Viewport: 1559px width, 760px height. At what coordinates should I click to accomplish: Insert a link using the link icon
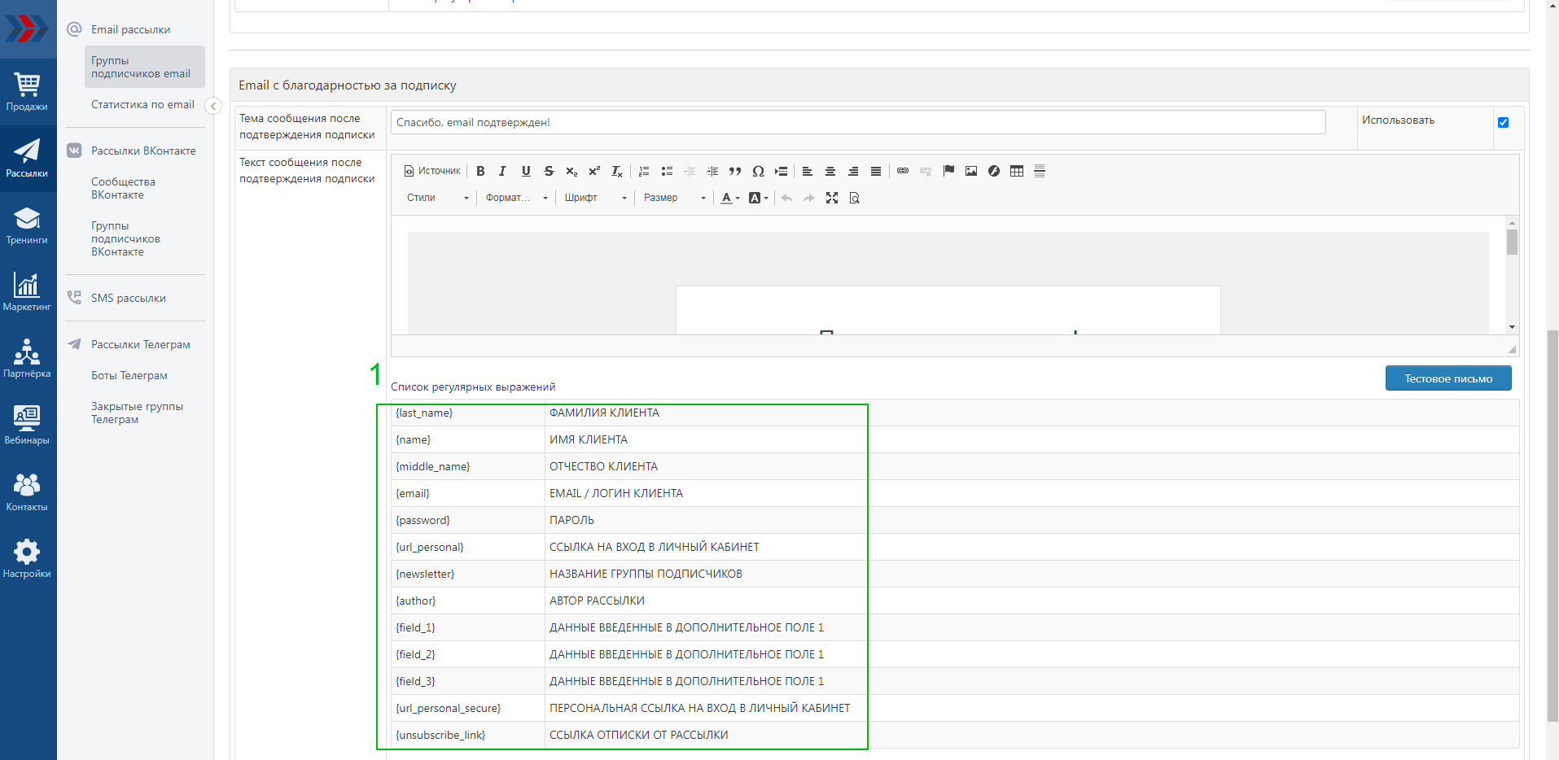coord(903,171)
